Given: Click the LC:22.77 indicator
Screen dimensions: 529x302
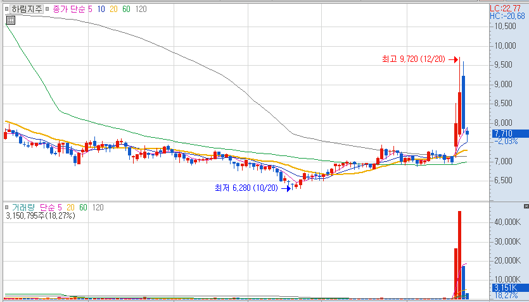Looking at the screenshot, I should pos(505,8).
